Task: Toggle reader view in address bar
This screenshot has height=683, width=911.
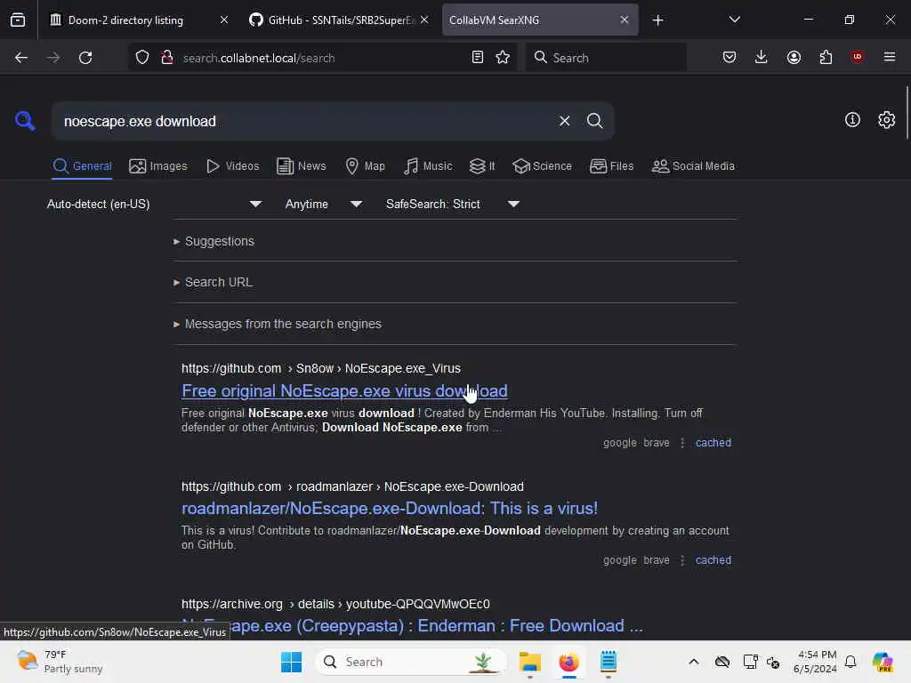Action: (478, 58)
